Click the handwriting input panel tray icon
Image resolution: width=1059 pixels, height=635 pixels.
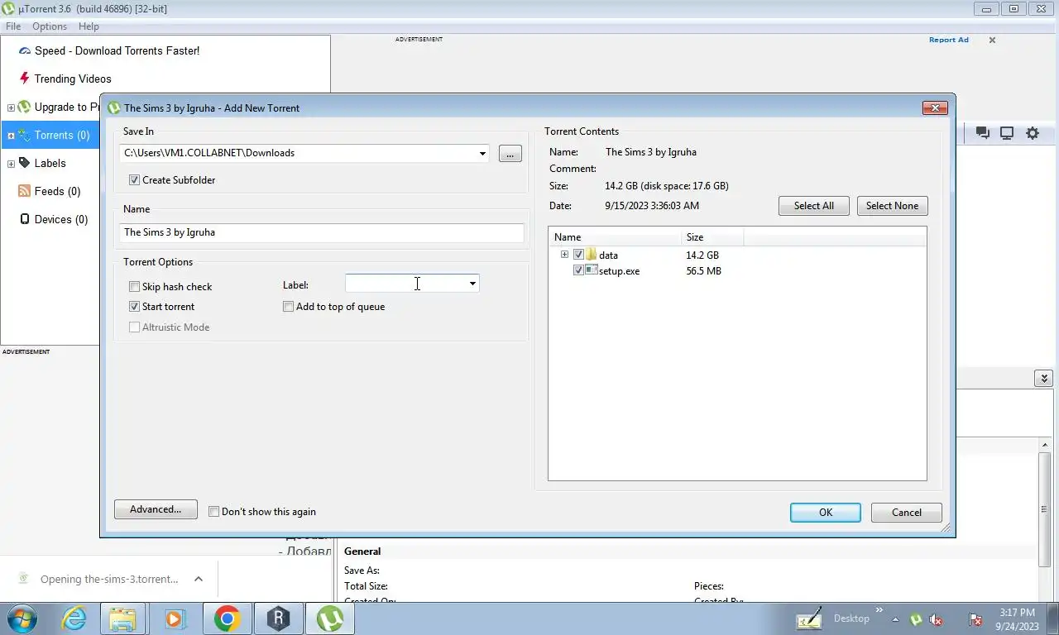(x=809, y=618)
